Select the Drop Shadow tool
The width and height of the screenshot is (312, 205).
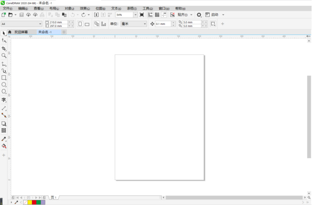pos(4,124)
